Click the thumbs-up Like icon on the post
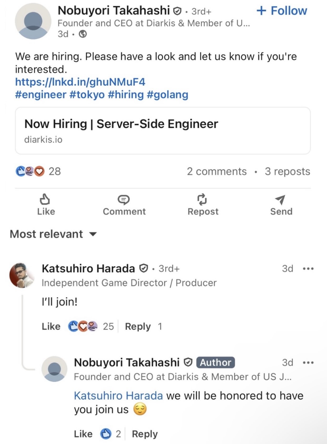The height and width of the screenshot is (444, 327). [45, 199]
